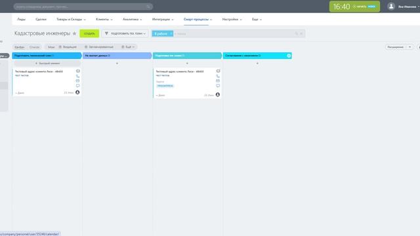Viewport: 420px width, 236px height.
Task: Click the 16:40 work time widget
Action: point(354,7)
